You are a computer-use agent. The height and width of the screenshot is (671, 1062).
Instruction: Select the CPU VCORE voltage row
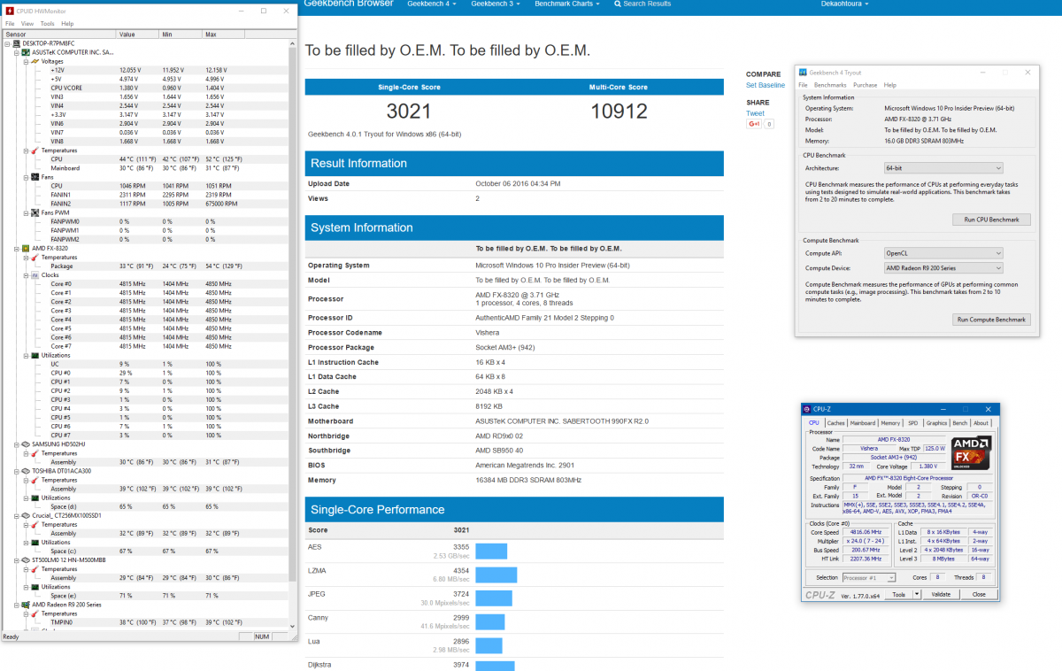coord(146,88)
